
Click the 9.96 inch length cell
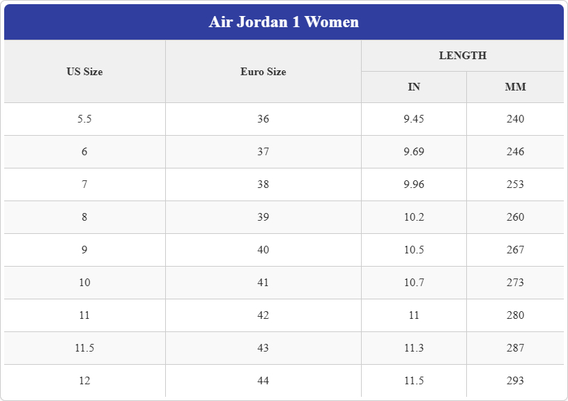coord(414,184)
